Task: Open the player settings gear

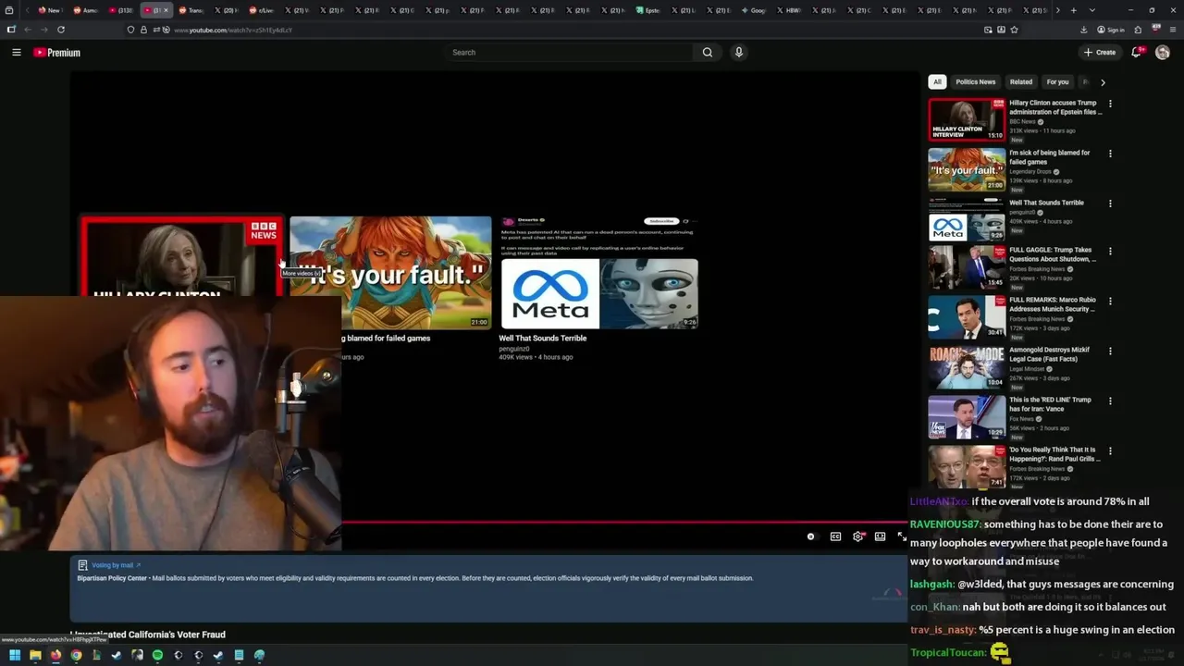Action: point(858,536)
